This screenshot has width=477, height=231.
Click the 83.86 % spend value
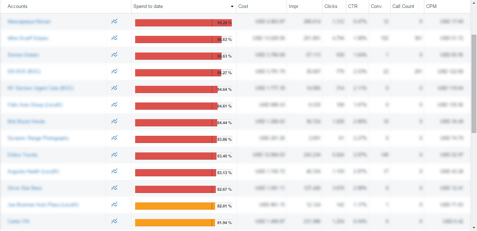225,139
